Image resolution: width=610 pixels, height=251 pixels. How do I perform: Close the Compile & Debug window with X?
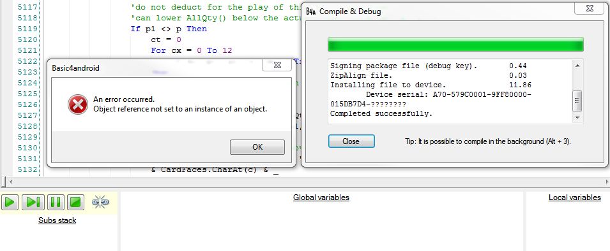589,8
